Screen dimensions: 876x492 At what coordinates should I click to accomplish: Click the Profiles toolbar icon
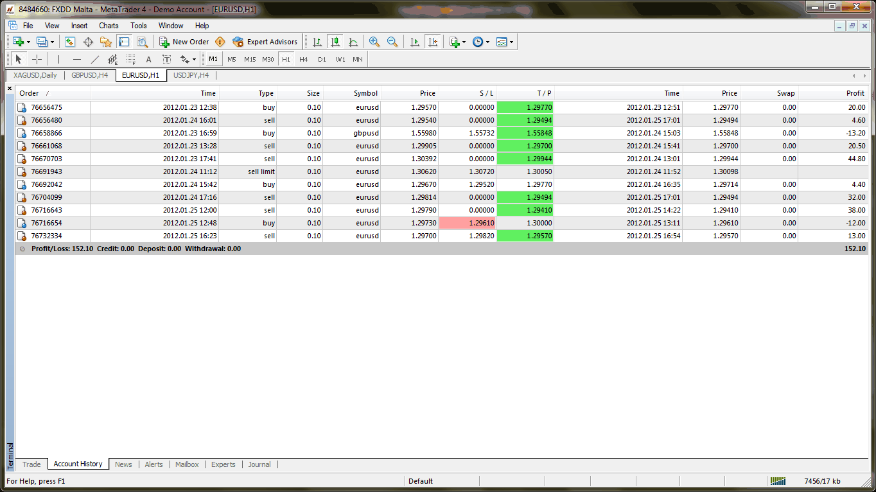42,42
